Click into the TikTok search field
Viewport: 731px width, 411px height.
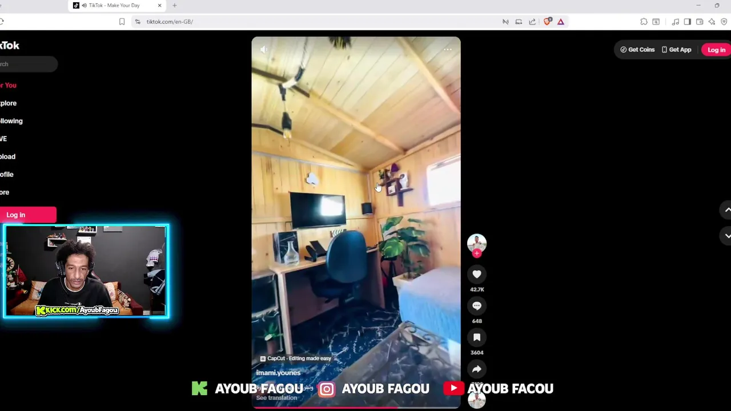tap(29, 64)
